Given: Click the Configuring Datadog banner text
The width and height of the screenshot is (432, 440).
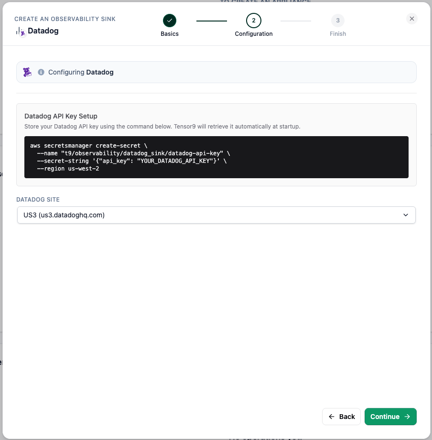Looking at the screenshot, I should tap(81, 72).
